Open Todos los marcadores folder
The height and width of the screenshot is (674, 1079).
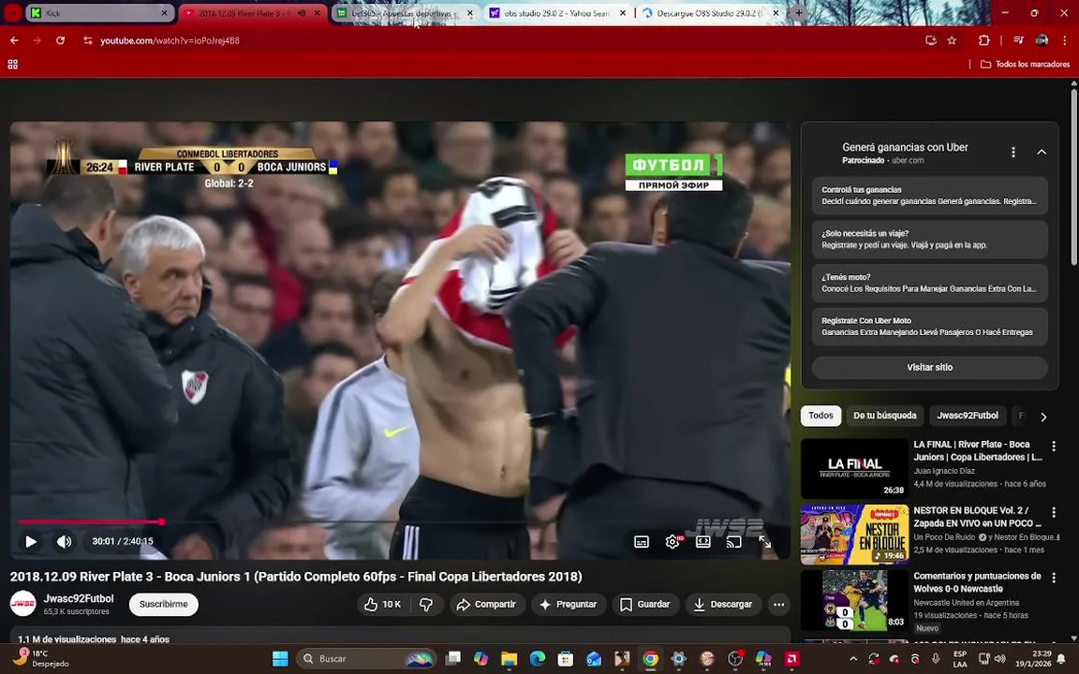(x=1025, y=64)
